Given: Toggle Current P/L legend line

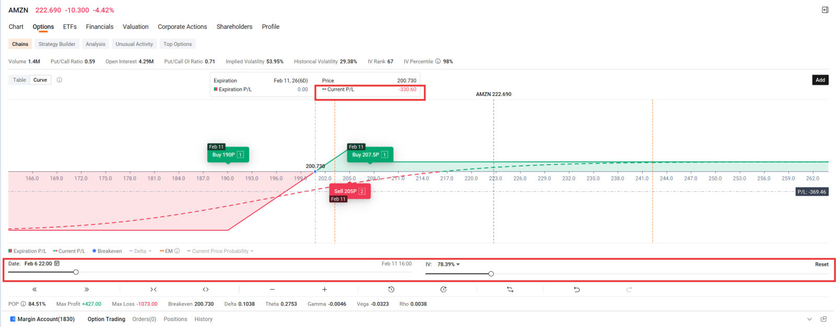Looking at the screenshot, I should coord(69,251).
